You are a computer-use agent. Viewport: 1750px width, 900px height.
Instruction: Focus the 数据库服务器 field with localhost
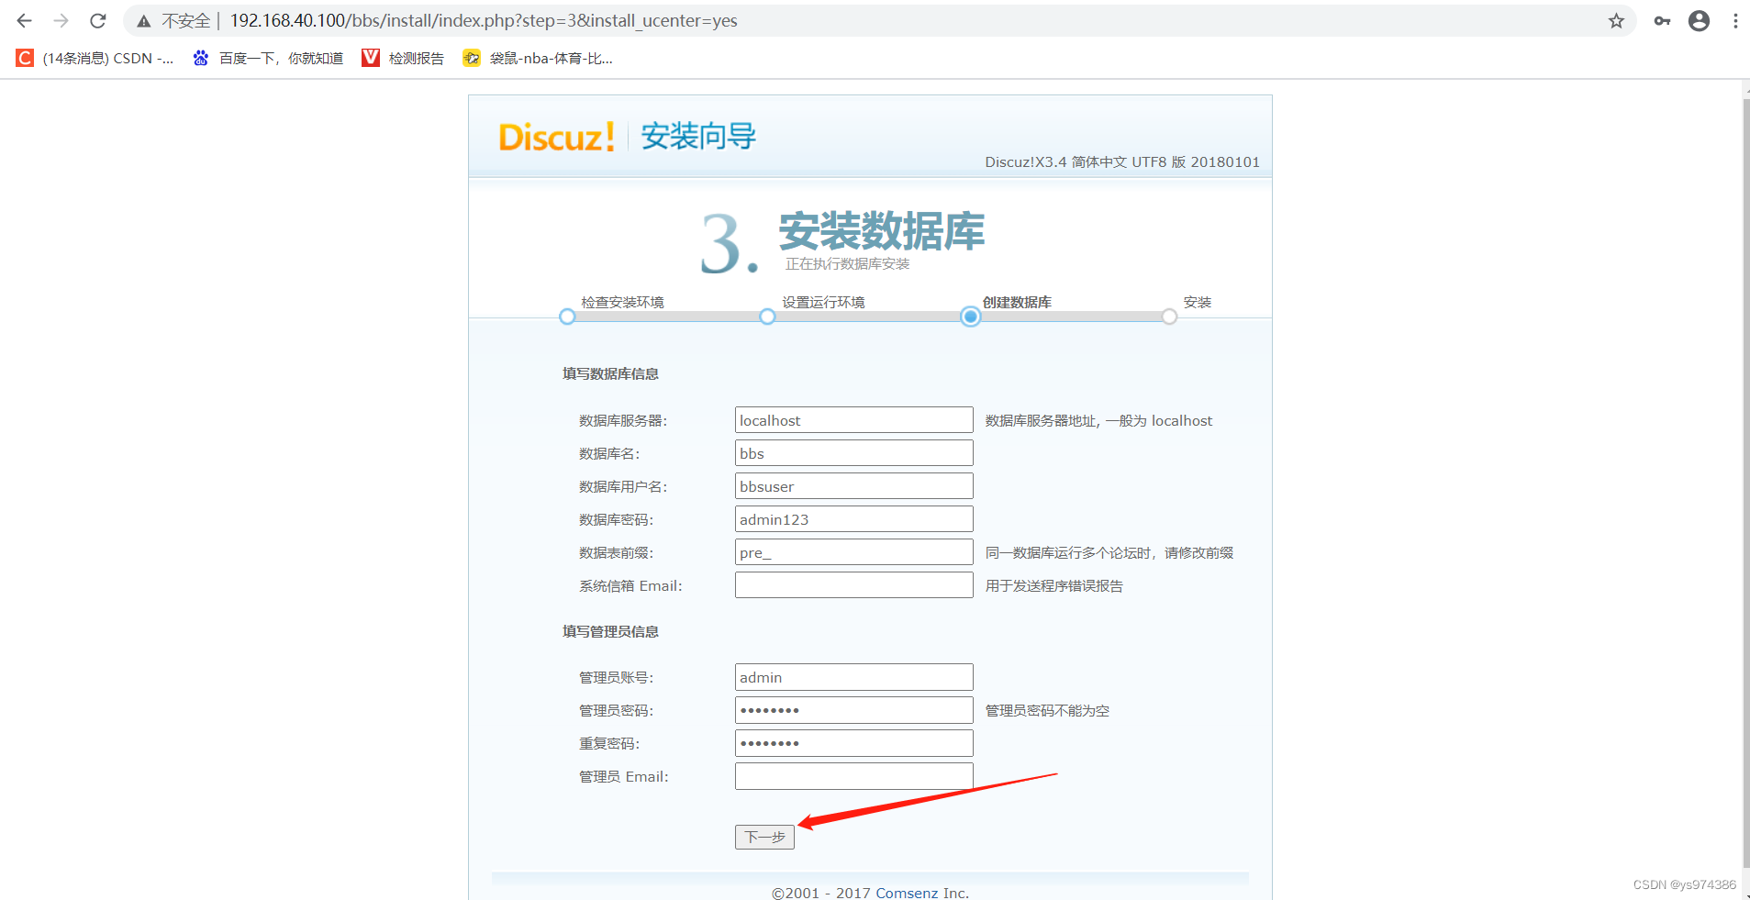point(853,420)
